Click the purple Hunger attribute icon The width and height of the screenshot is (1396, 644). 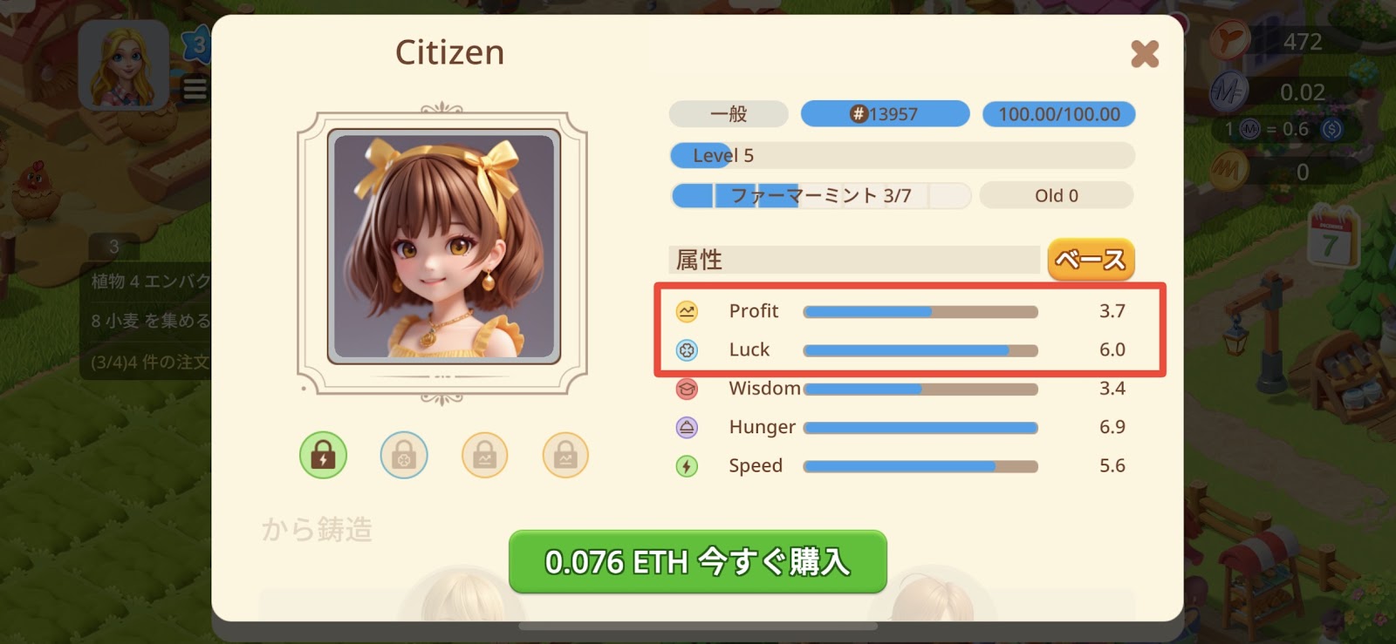tap(687, 427)
